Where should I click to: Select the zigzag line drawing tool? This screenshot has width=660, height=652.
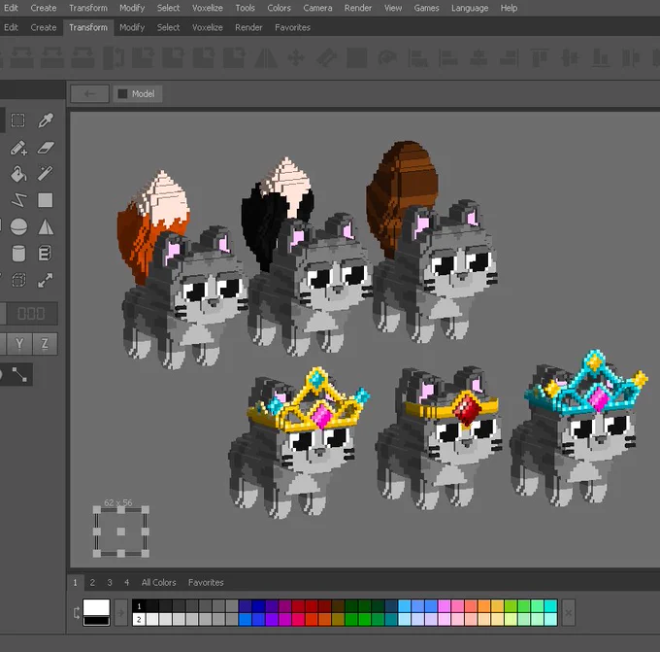pos(18,200)
